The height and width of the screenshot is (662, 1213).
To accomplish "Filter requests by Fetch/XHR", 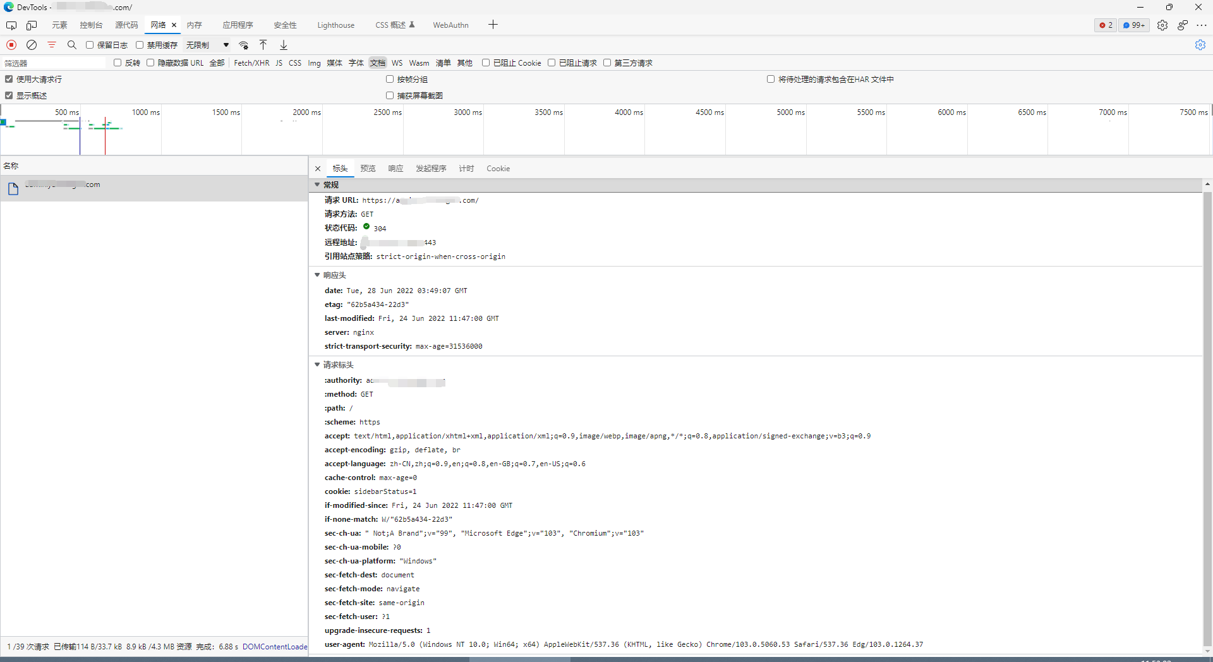I will coord(251,63).
